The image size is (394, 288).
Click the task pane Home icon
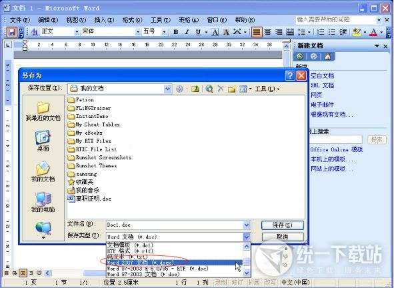tap(327, 57)
